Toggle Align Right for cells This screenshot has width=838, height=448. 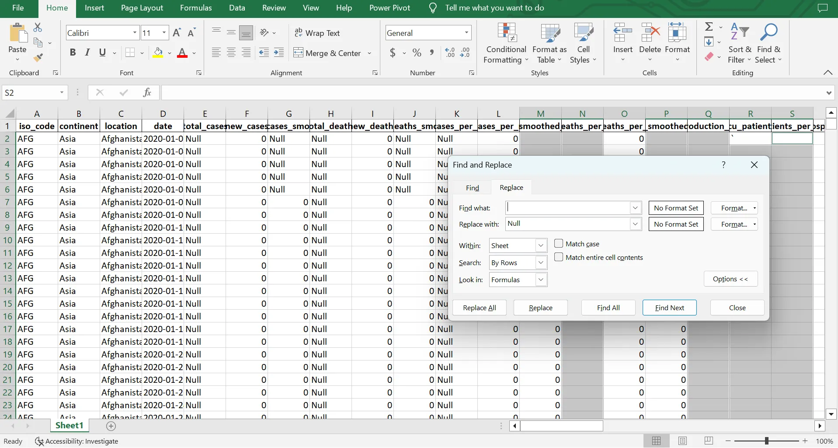(246, 53)
